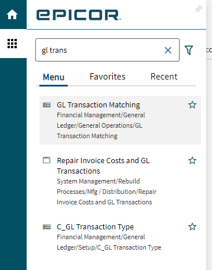The height and width of the screenshot is (270, 212).
Task: Open search filter funnel icon
Action: (x=189, y=51)
